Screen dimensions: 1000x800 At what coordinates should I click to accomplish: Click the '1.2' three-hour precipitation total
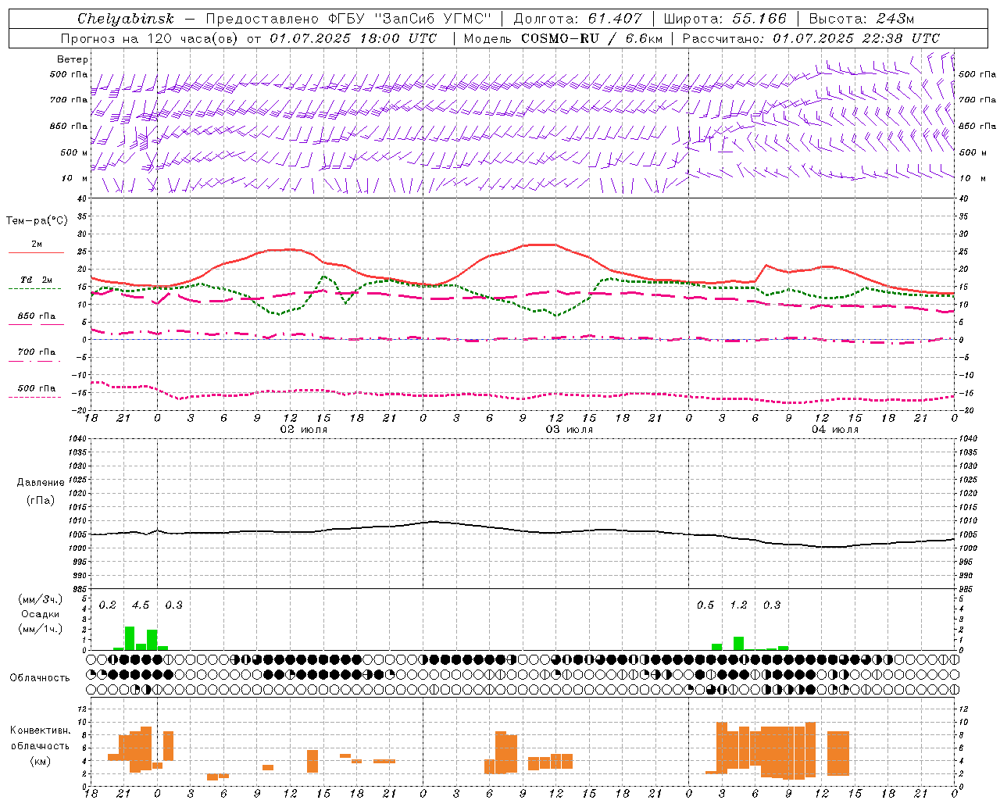click(738, 605)
